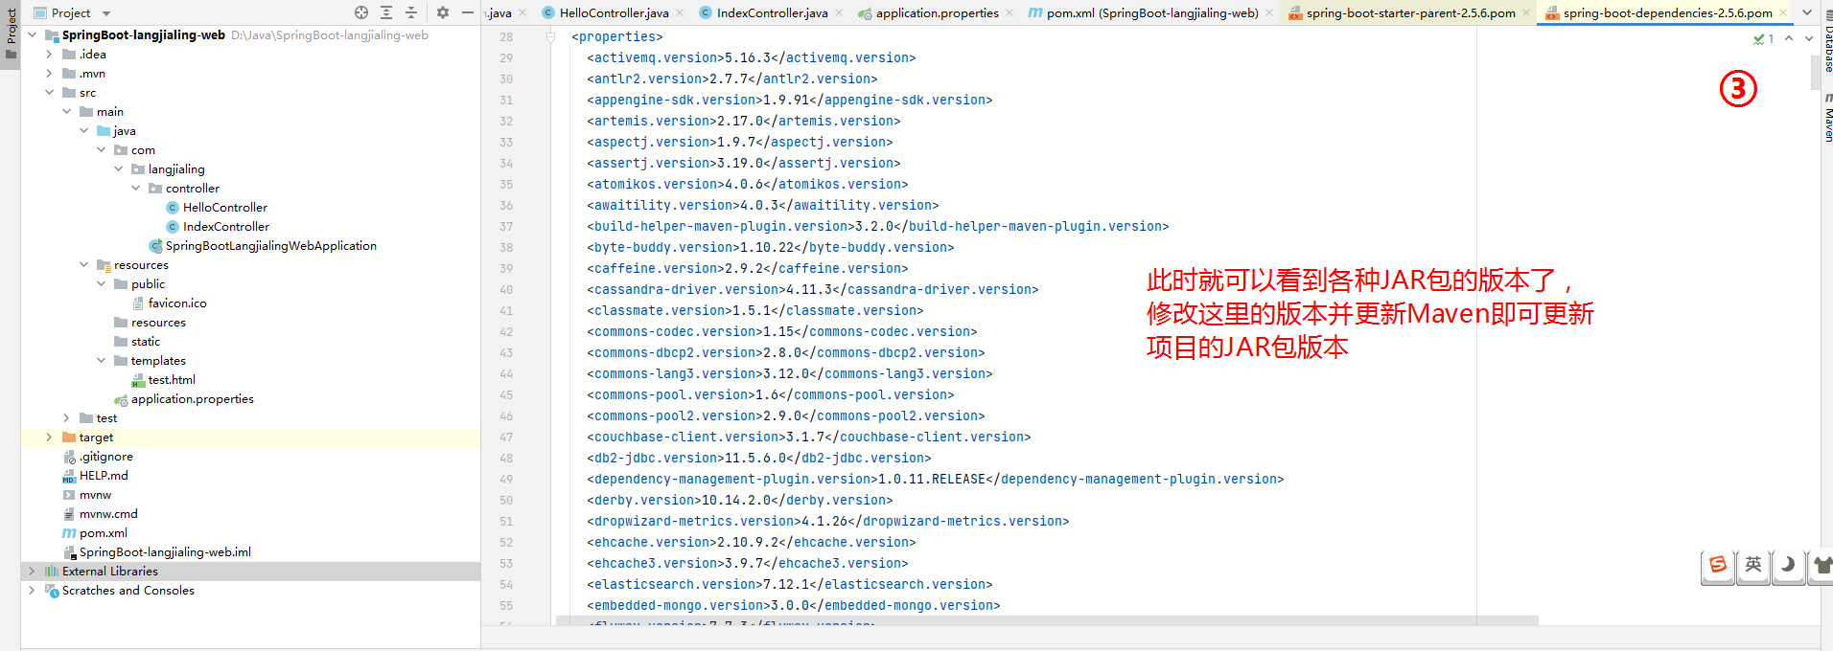Image resolution: width=1833 pixels, height=651 pixels.
Task: Open Project panel settings gear
Action: click(x=442, y=12)
